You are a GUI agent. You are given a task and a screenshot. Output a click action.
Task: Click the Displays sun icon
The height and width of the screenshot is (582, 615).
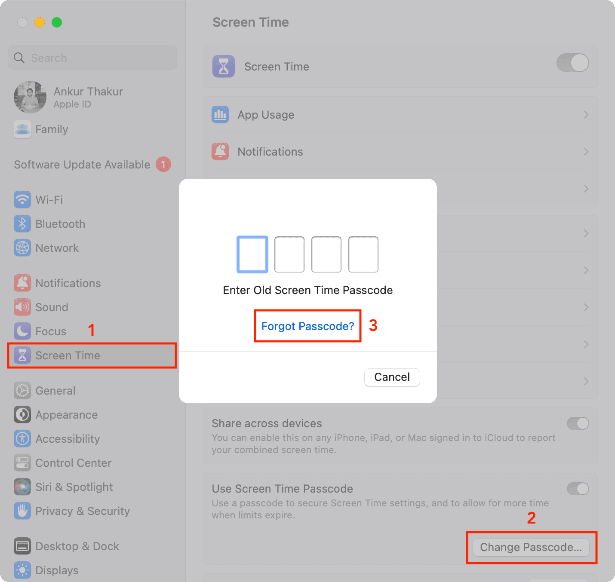coord(22,570)
